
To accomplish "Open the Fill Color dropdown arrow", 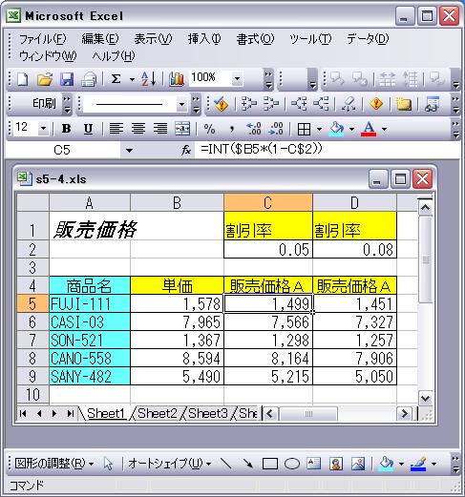I will [x=351, y=129].
